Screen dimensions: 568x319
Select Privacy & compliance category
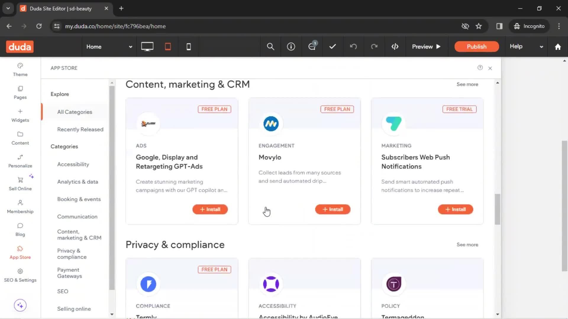(72, 254)
